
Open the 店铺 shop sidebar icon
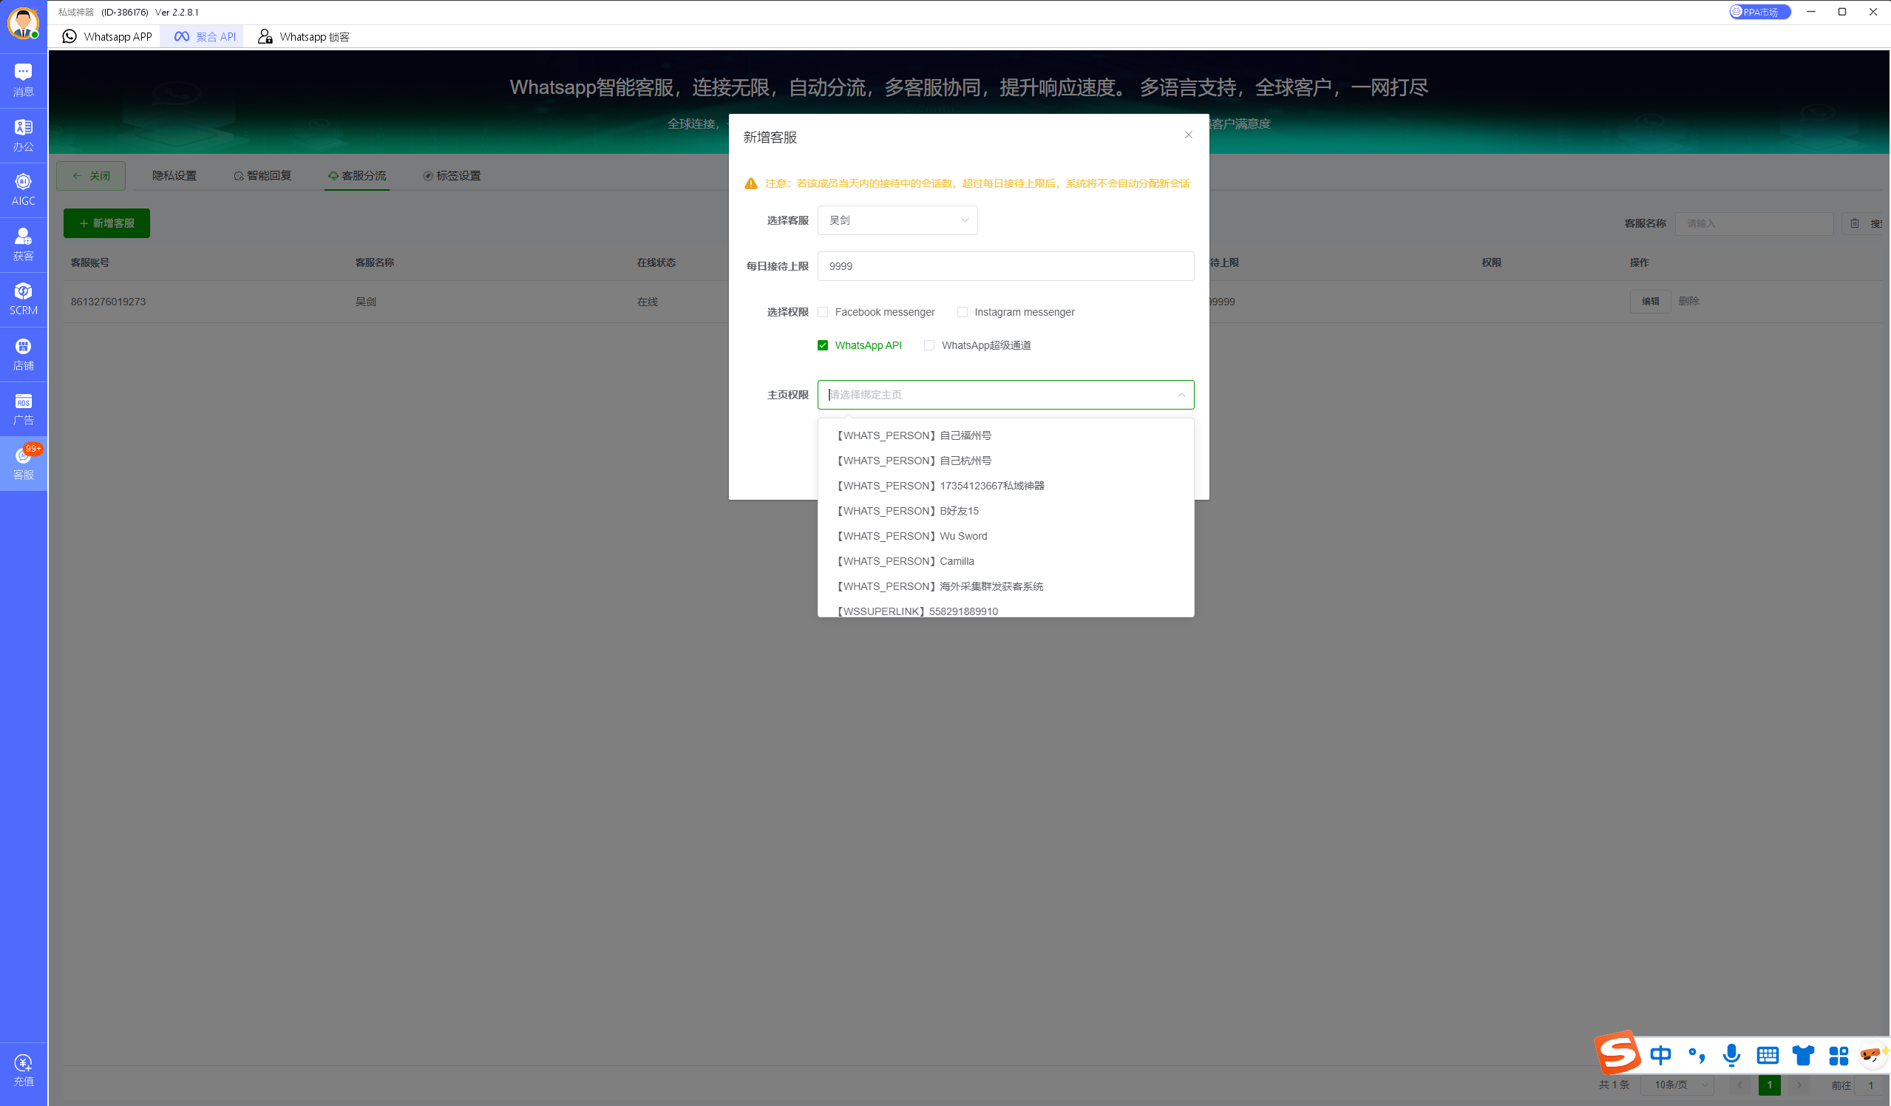pyautogui.click(x=23, y=353)
